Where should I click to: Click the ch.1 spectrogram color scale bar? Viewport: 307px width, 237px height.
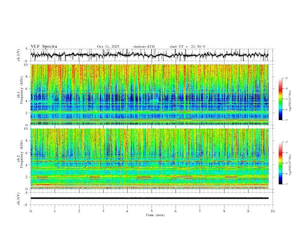281,99
